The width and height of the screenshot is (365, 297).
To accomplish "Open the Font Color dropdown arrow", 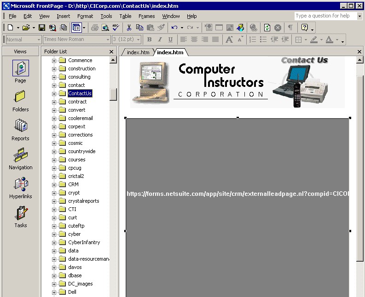I will (337, 40).
